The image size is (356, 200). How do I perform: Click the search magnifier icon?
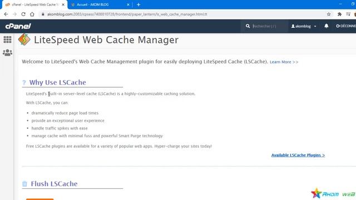248,26
